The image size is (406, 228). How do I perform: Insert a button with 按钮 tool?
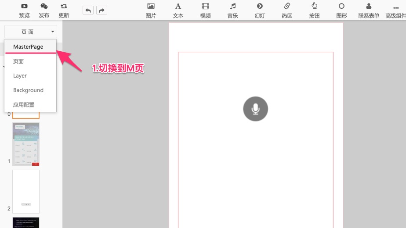tap(314, 7)
